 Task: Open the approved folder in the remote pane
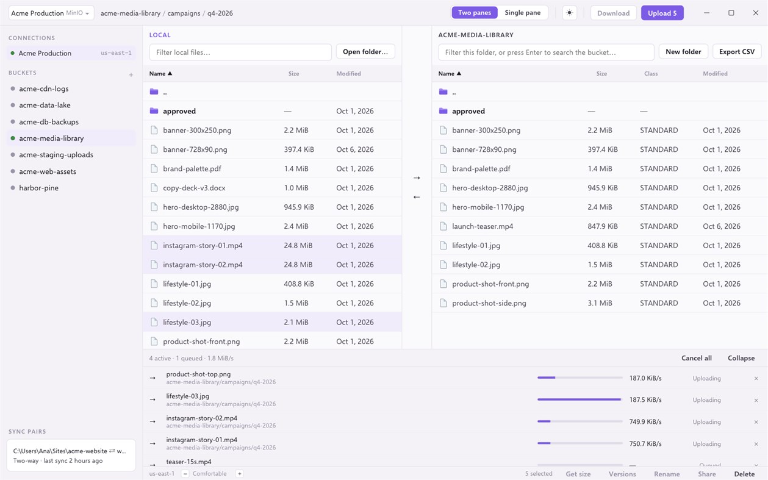click(x=600, y=111)
